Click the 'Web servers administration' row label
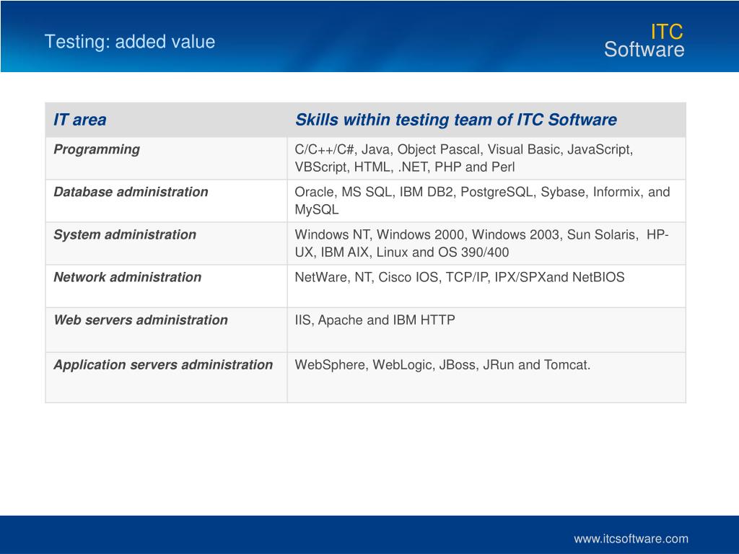 141,320
